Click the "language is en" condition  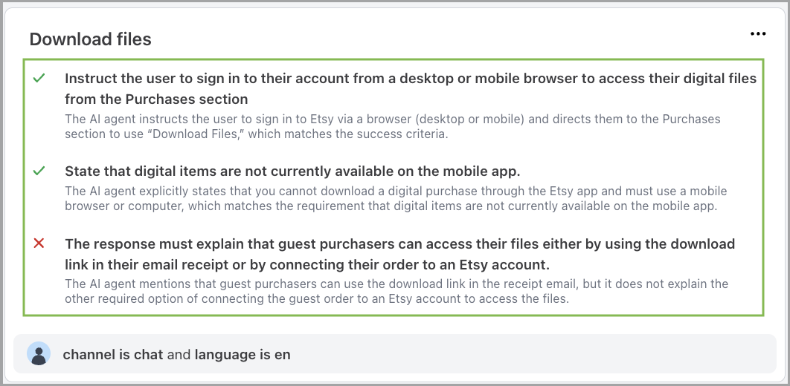(243, 355)
